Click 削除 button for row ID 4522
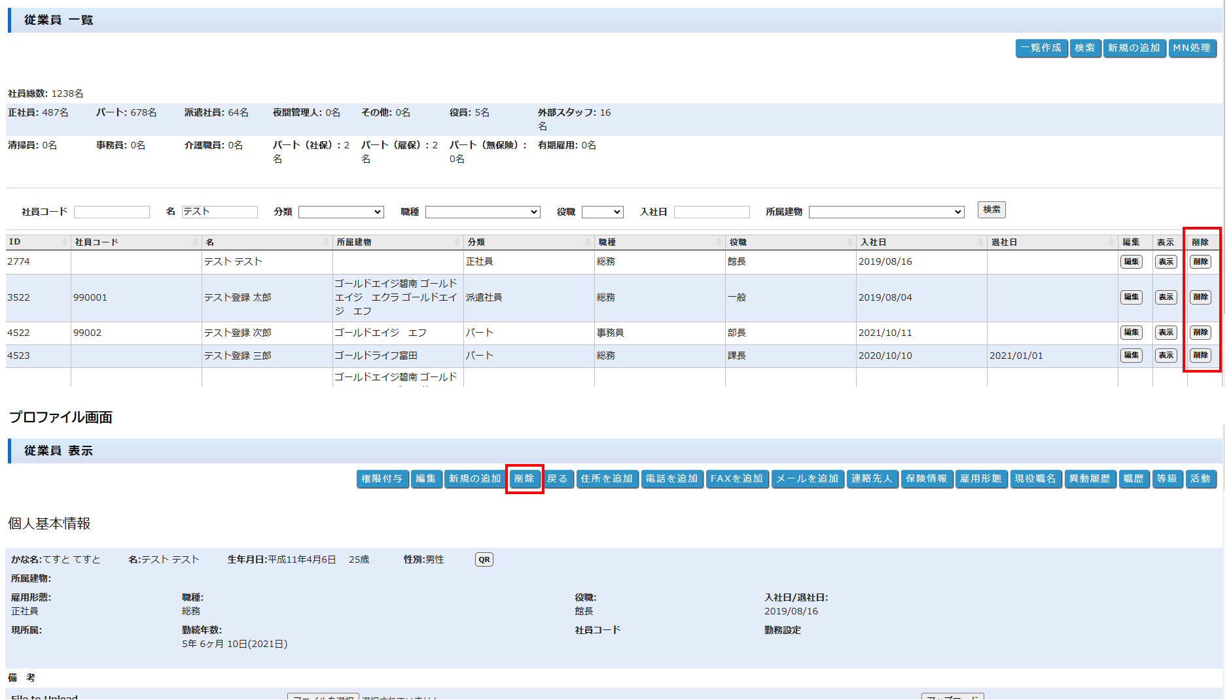1231x700 pixels. (1200, 332)
